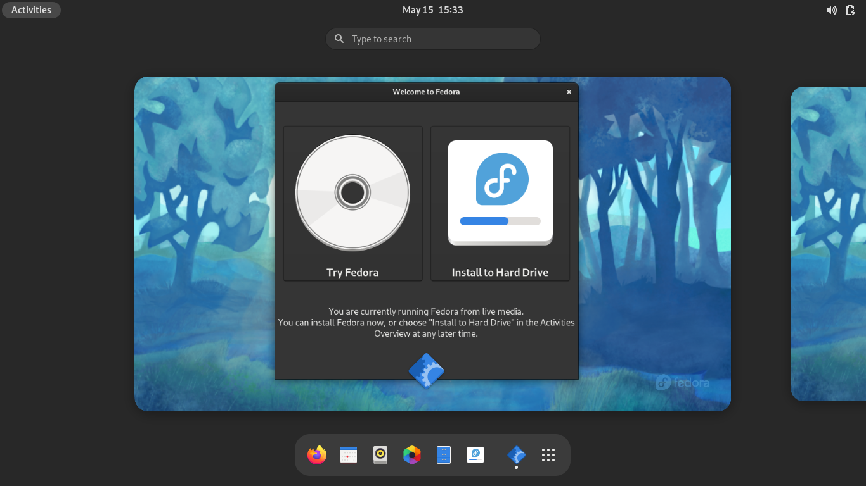Viewport: 866px width, 486px height.
Task: Open the Files manager from the dash
Action: pos(444,455)
